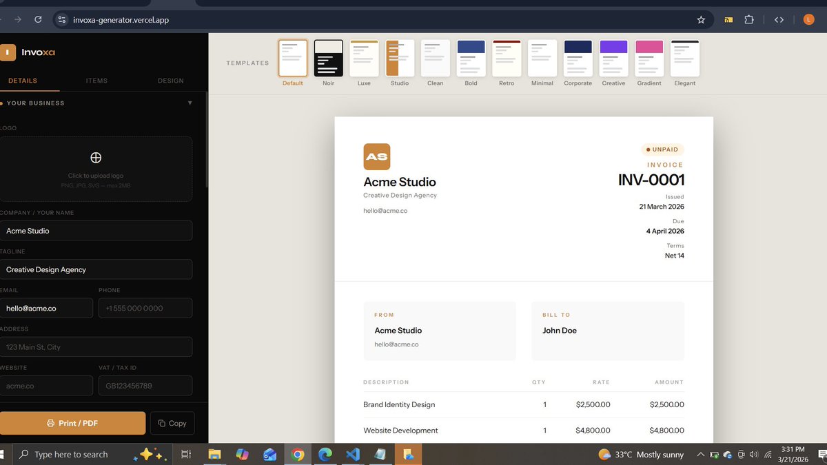
Task: Select the Noir invoice template
Action: [x=328, y=58]
